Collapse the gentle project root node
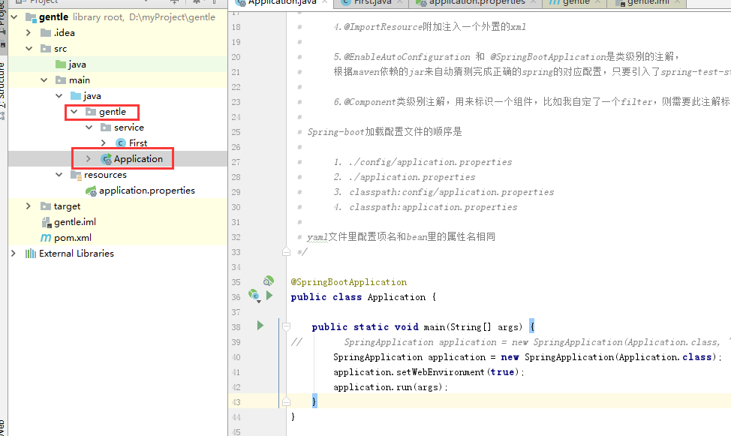Viewport: 731px width, 436px height. (x=14, y=17)
